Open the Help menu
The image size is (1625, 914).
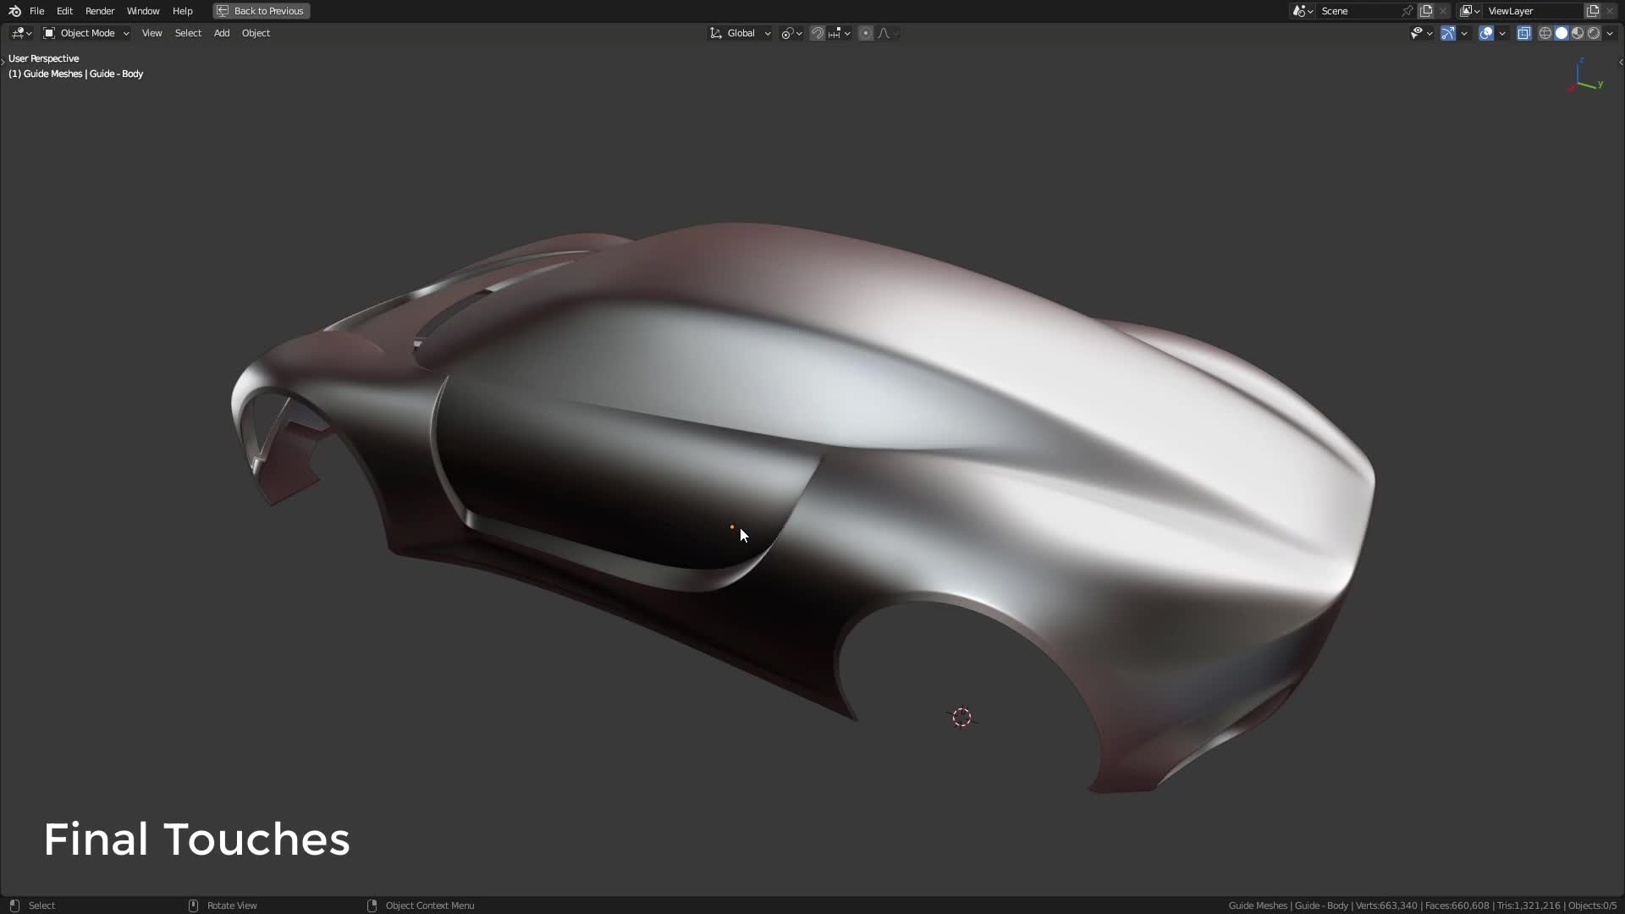pos(182,11)
